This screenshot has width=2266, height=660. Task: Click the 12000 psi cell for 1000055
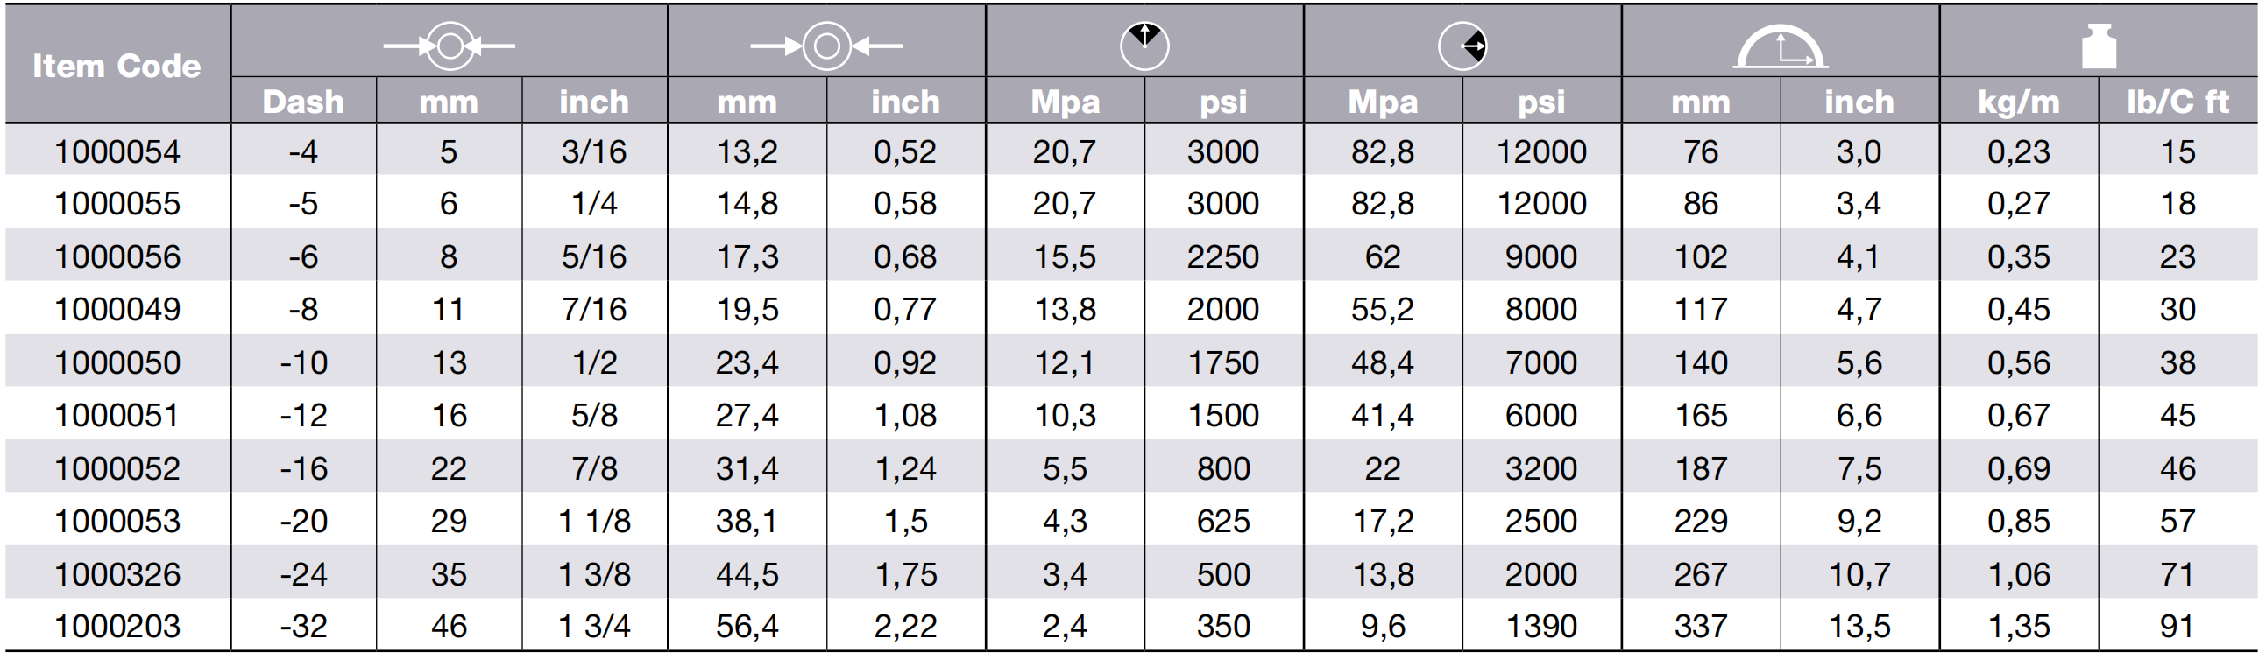coord(1541,204)
